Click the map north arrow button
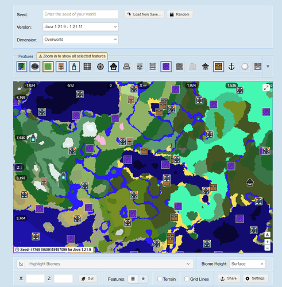The height and width of the screenshot is (287, 282). tap(267, 235)
